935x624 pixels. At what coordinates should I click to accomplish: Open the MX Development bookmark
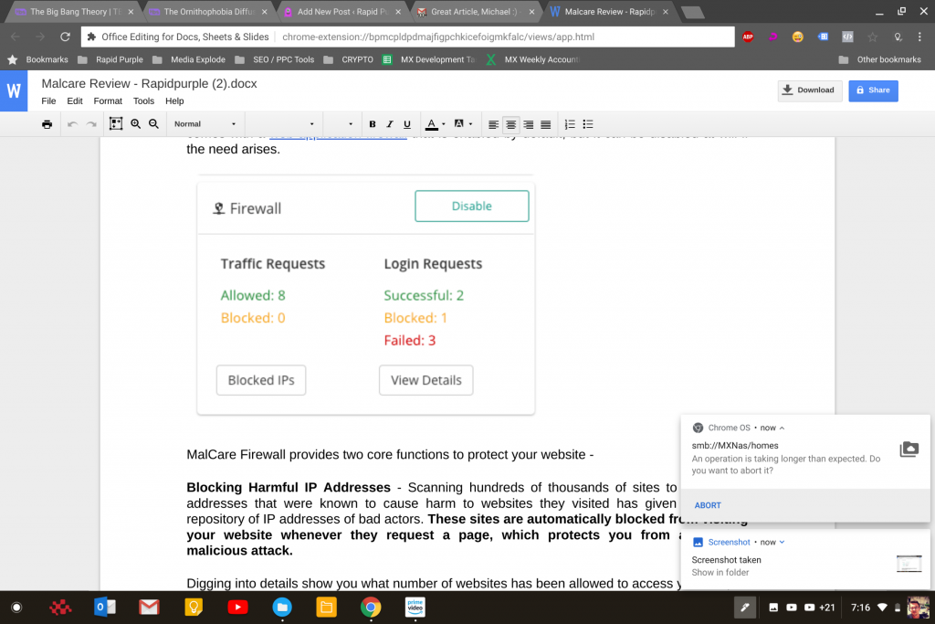point(429,59)
